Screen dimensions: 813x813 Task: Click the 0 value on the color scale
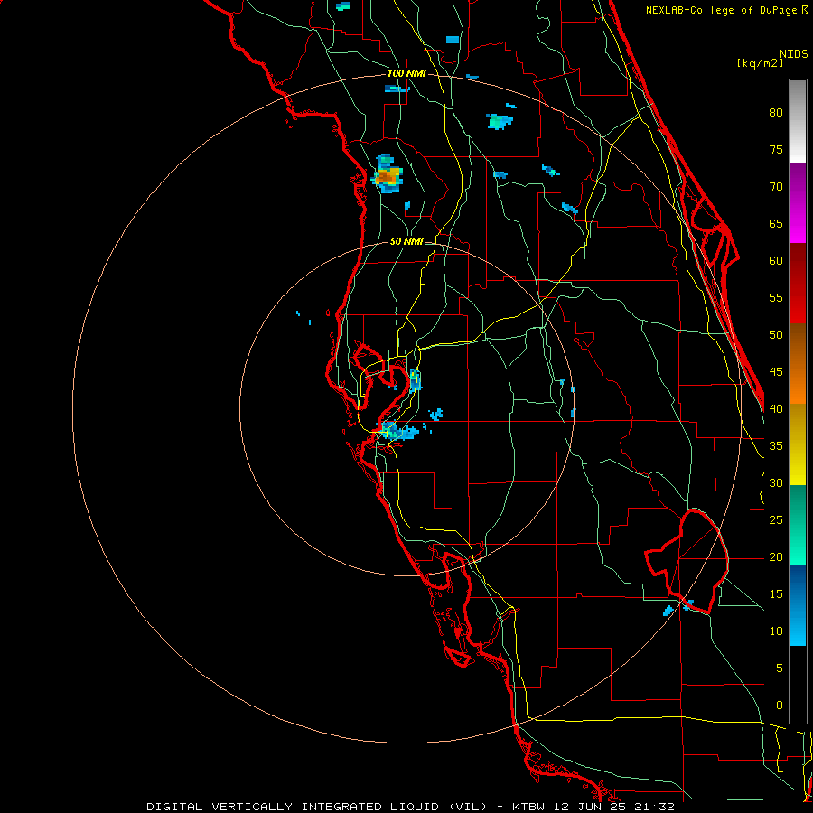(780, 706)
